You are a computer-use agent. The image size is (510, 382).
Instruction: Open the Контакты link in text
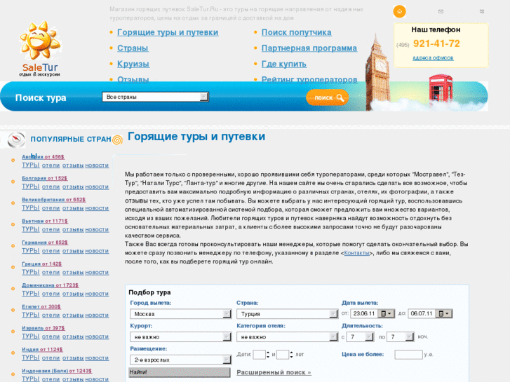point(357,253)
